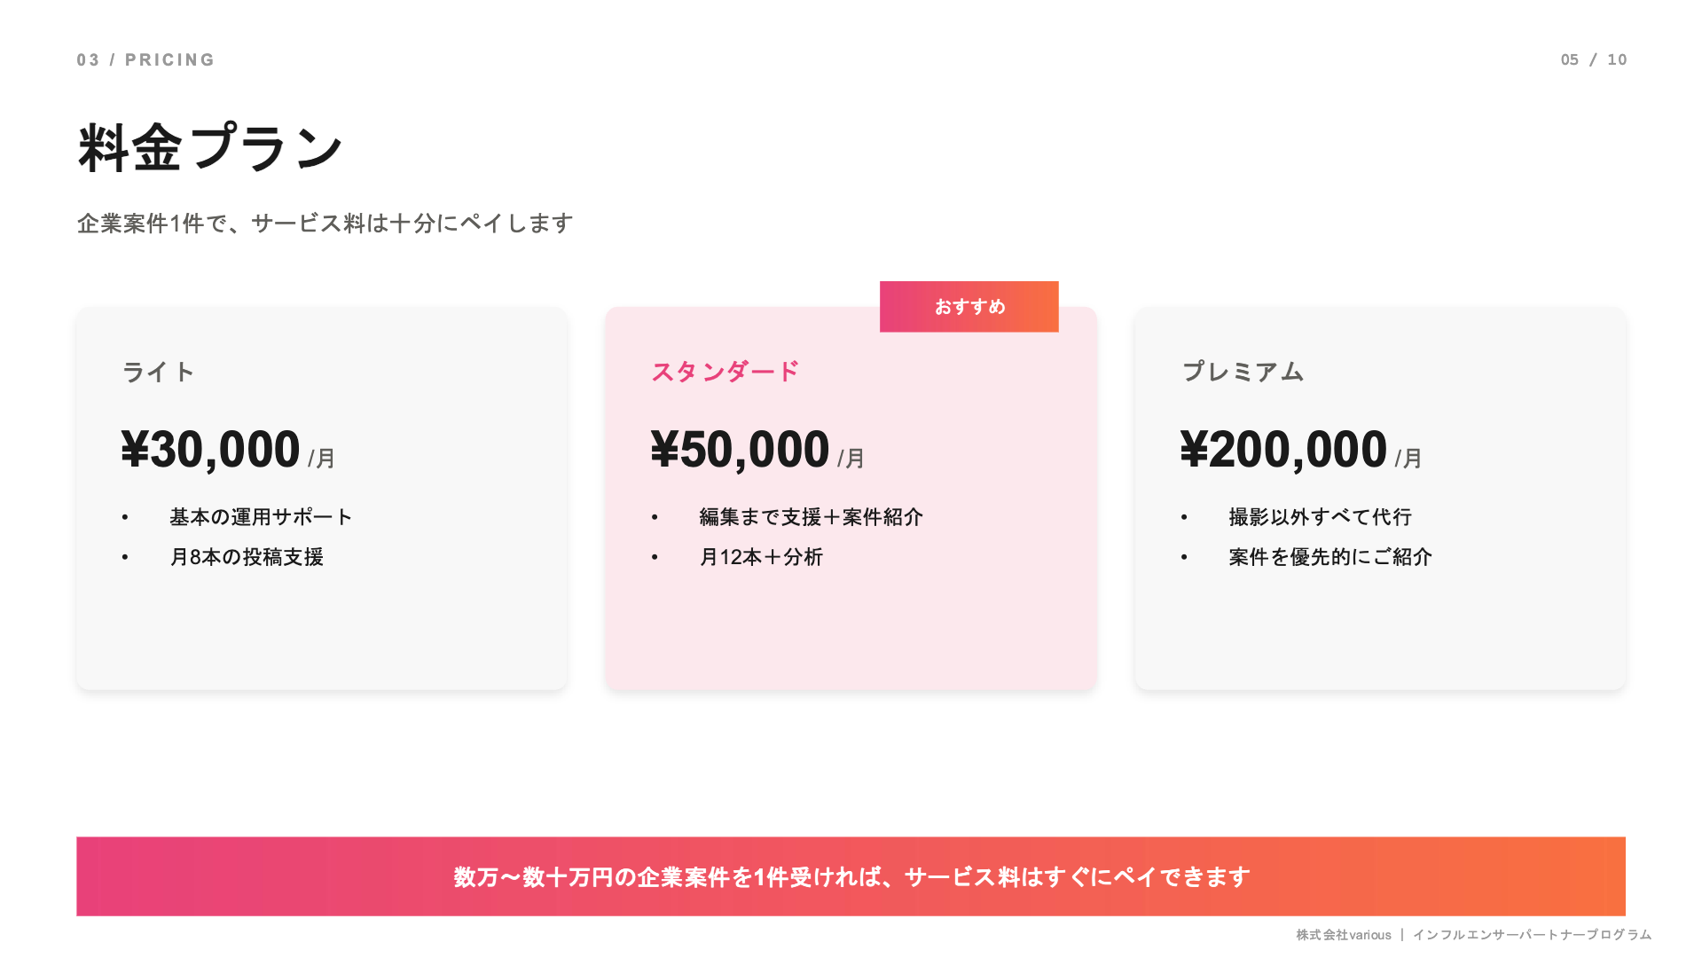Click the おすすめ recommended badge
The height and width of the screenshot is (958, 1702).
click(x=969, y=307)
